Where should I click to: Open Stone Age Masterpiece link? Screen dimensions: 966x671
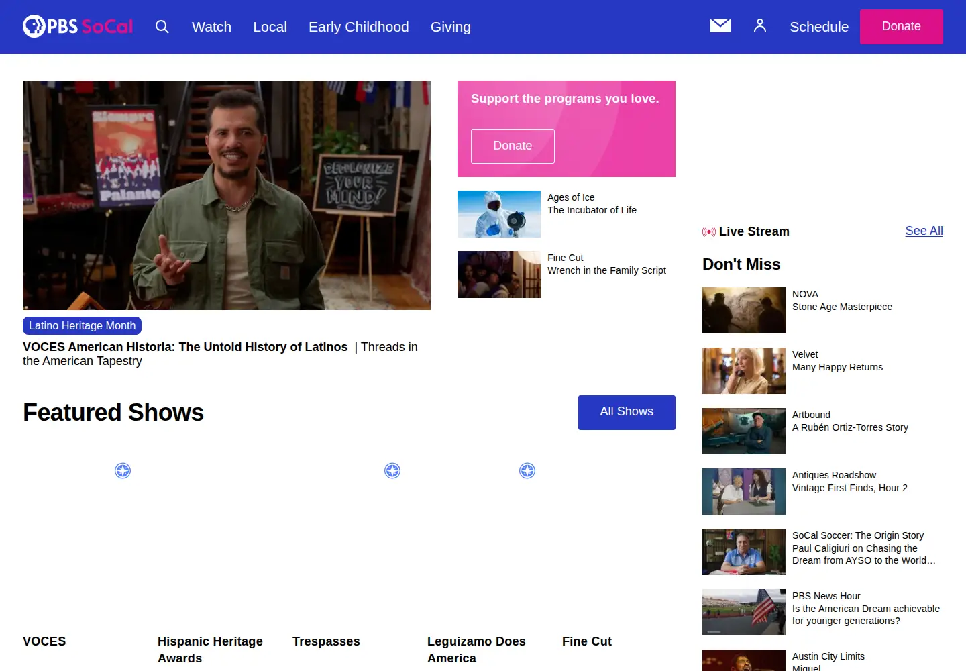842,307
